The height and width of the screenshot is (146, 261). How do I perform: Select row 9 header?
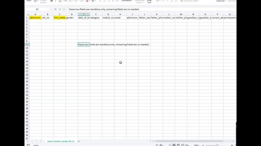pyautogui.click(x=27, y=45)
